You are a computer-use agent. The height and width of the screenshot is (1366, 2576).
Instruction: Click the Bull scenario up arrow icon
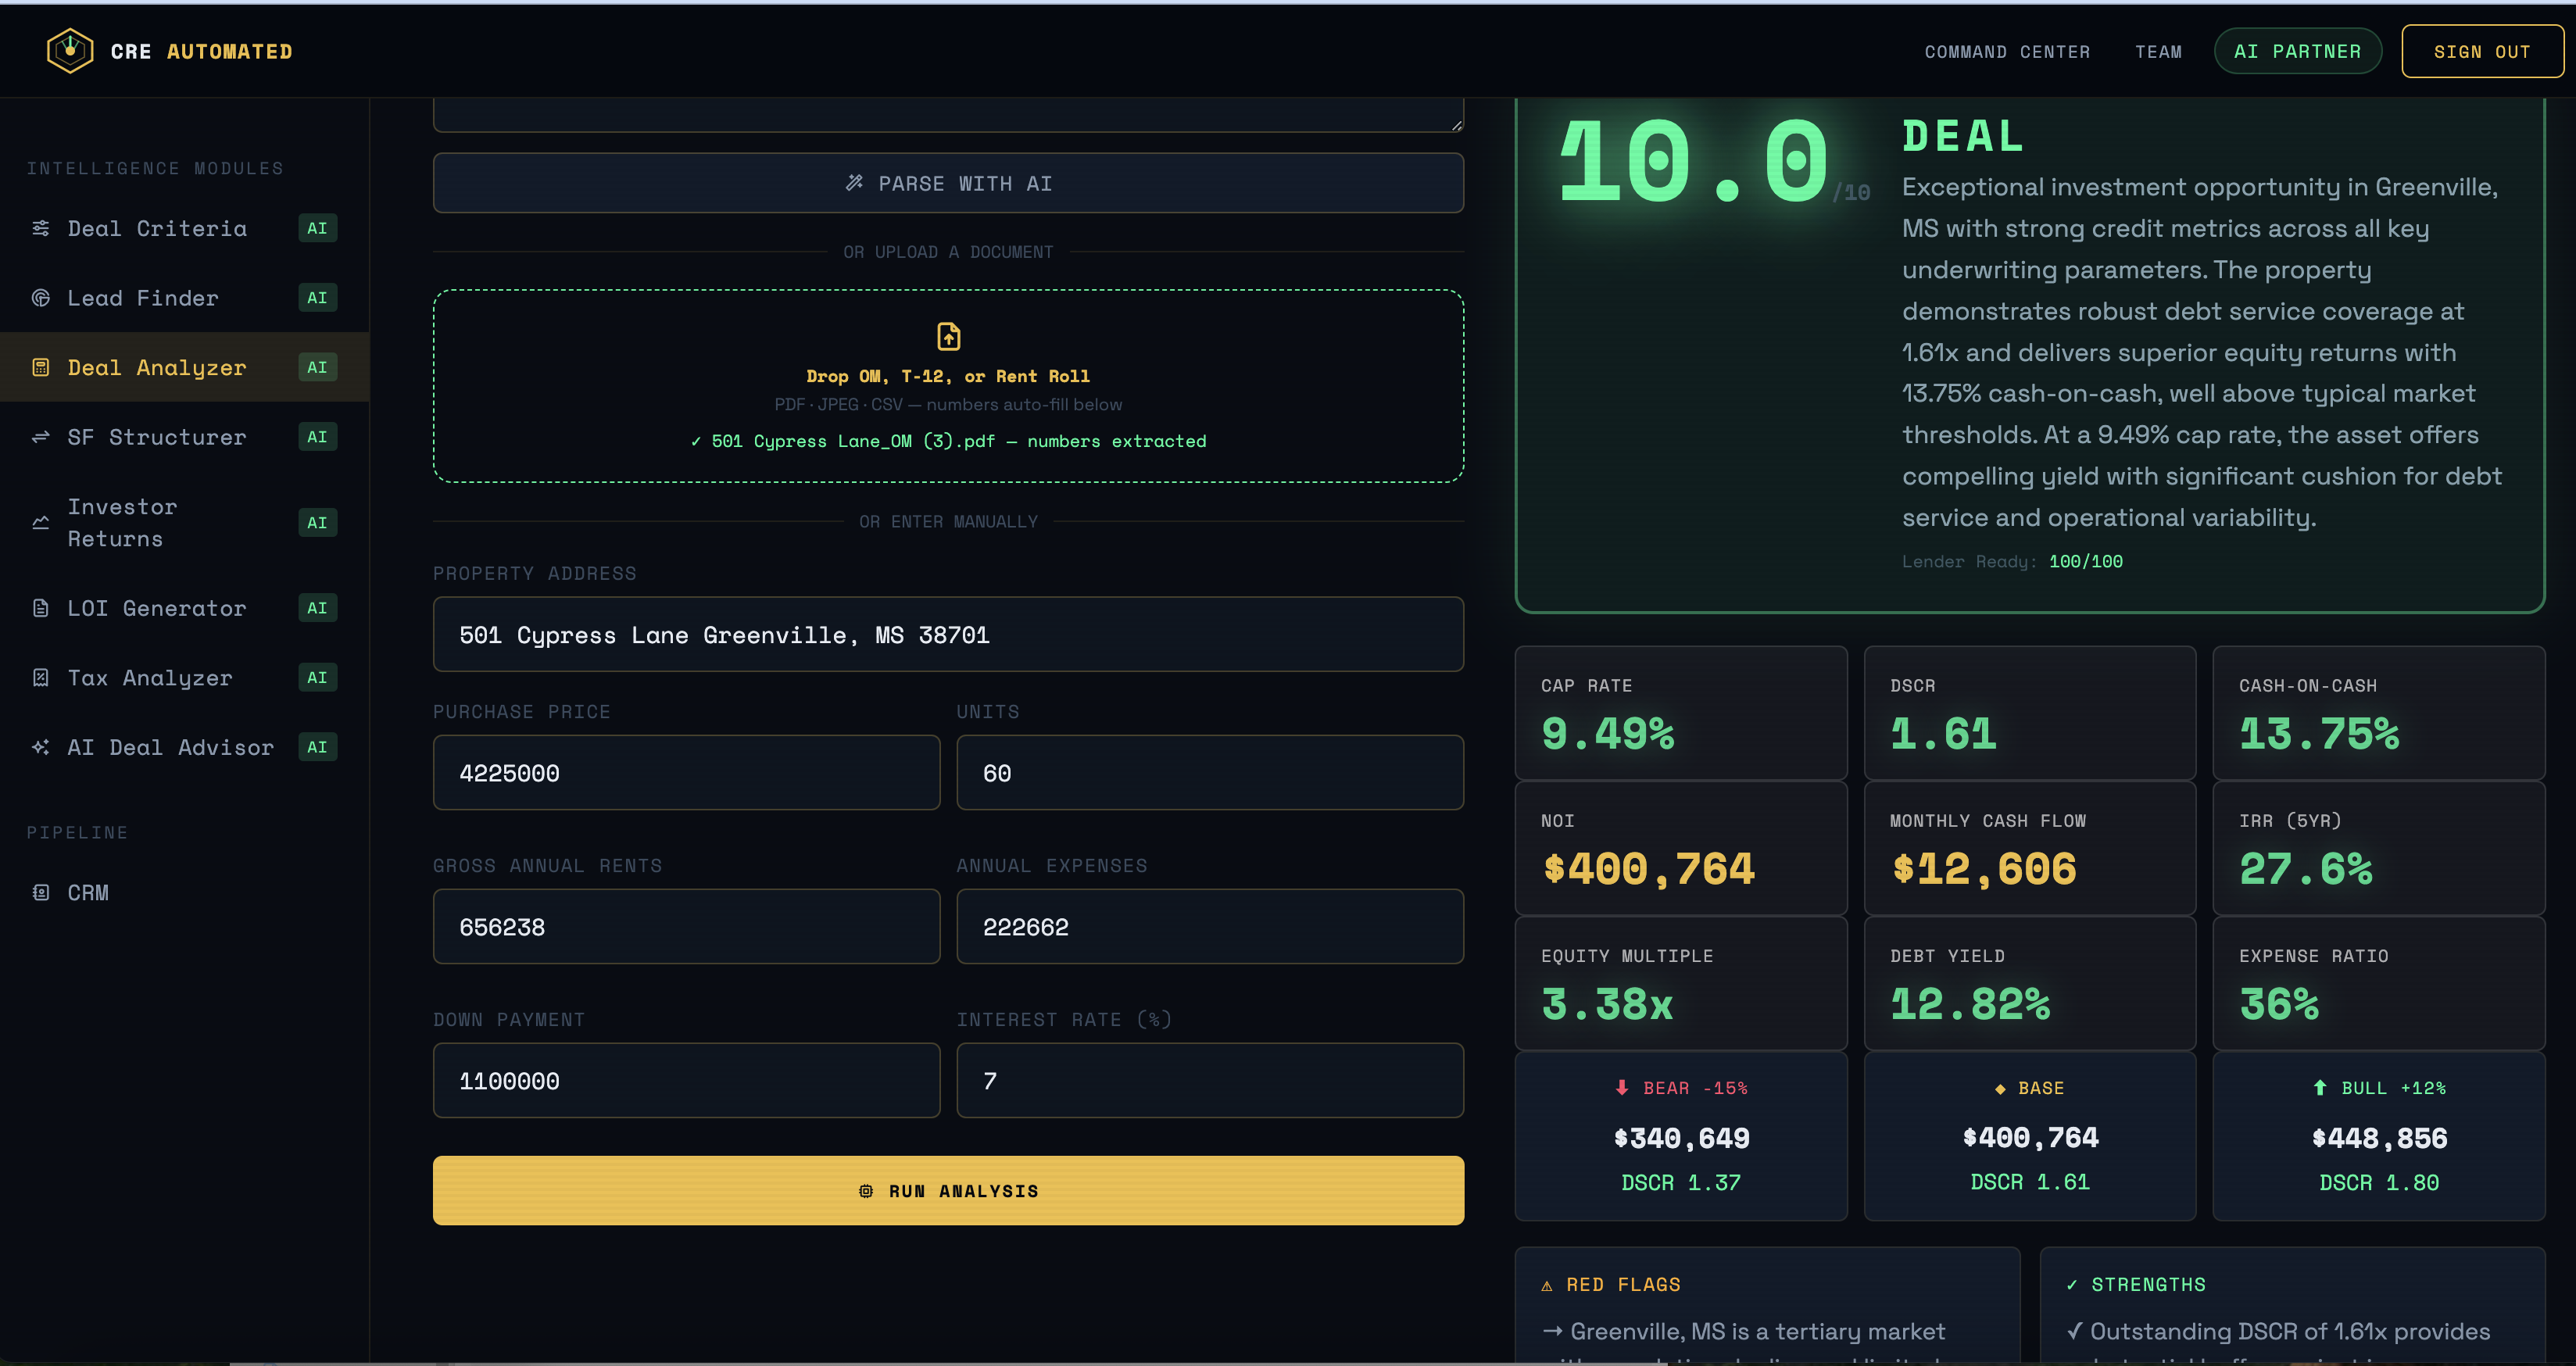tap(2320, 1087)
